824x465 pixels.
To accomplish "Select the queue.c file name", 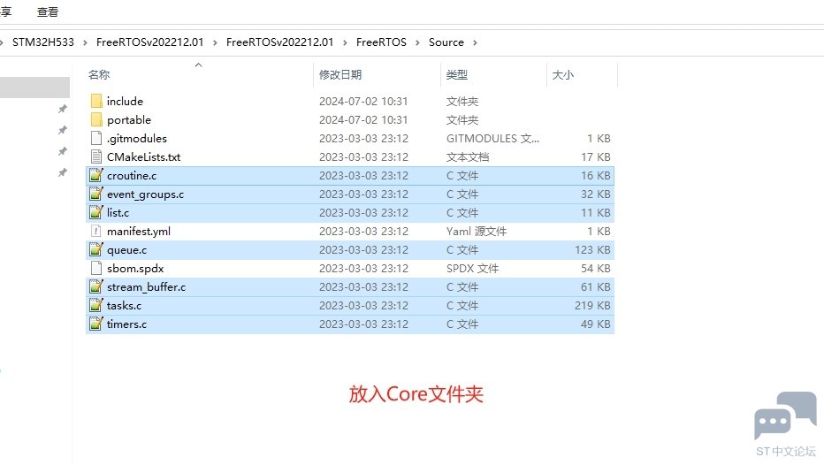I will (126, 249).
